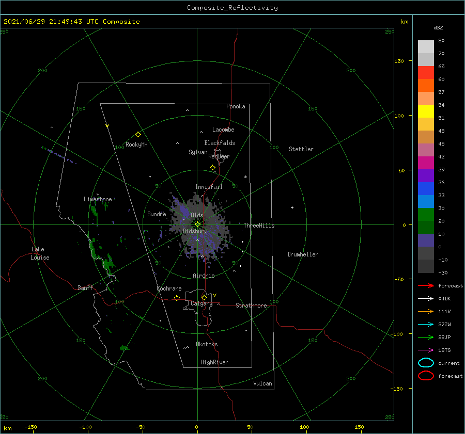The image size is (465, 434).
Task: Click the Innisfail city label
Action: coord(209,187)
